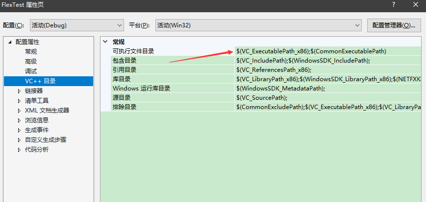Expand the 链接器 node arrow
This screenshot has height=202, width=426.
(x=20, y=91)
